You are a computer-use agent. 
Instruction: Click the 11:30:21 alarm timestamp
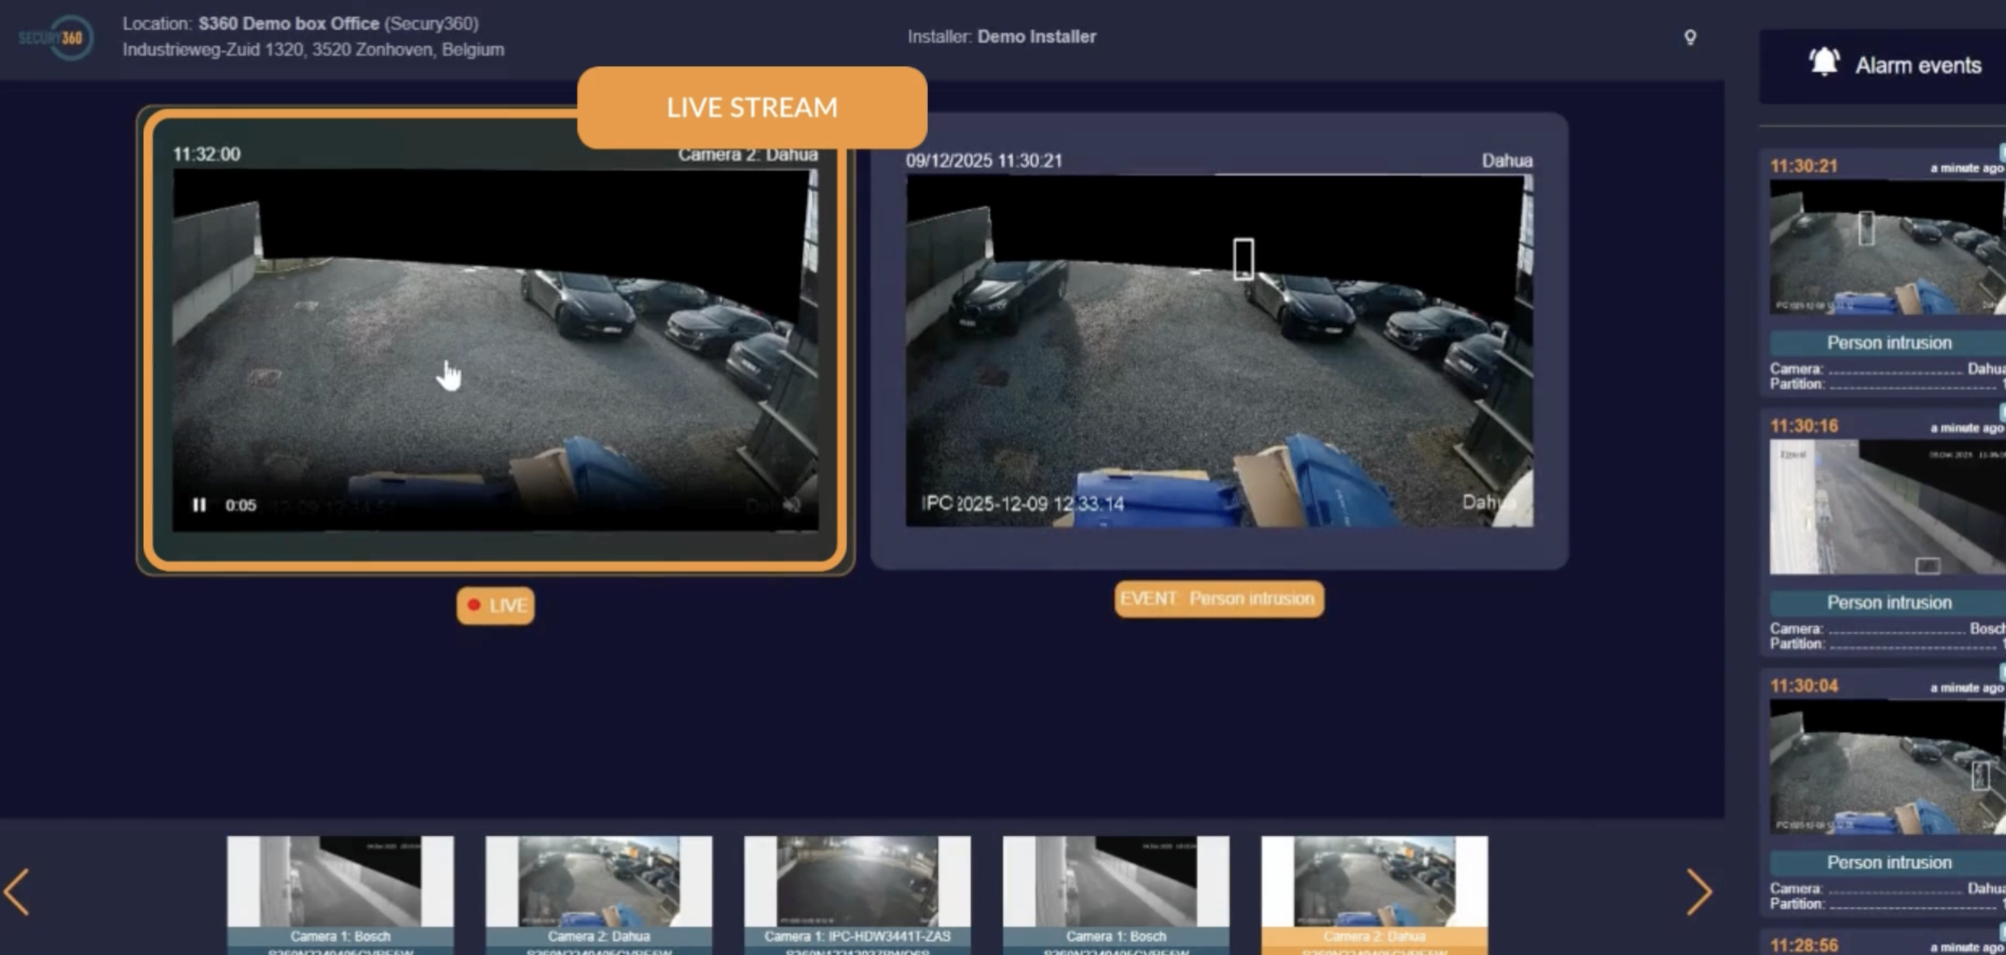[1803, 166]
